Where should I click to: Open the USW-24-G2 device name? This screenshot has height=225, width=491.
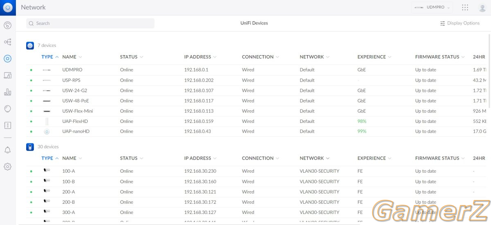[x=74, y=91]
